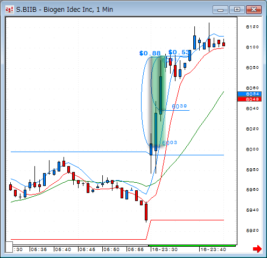Click the 05:55 time axis label
Viewport: 267px width, 258px height.
[x=136, y=249]
